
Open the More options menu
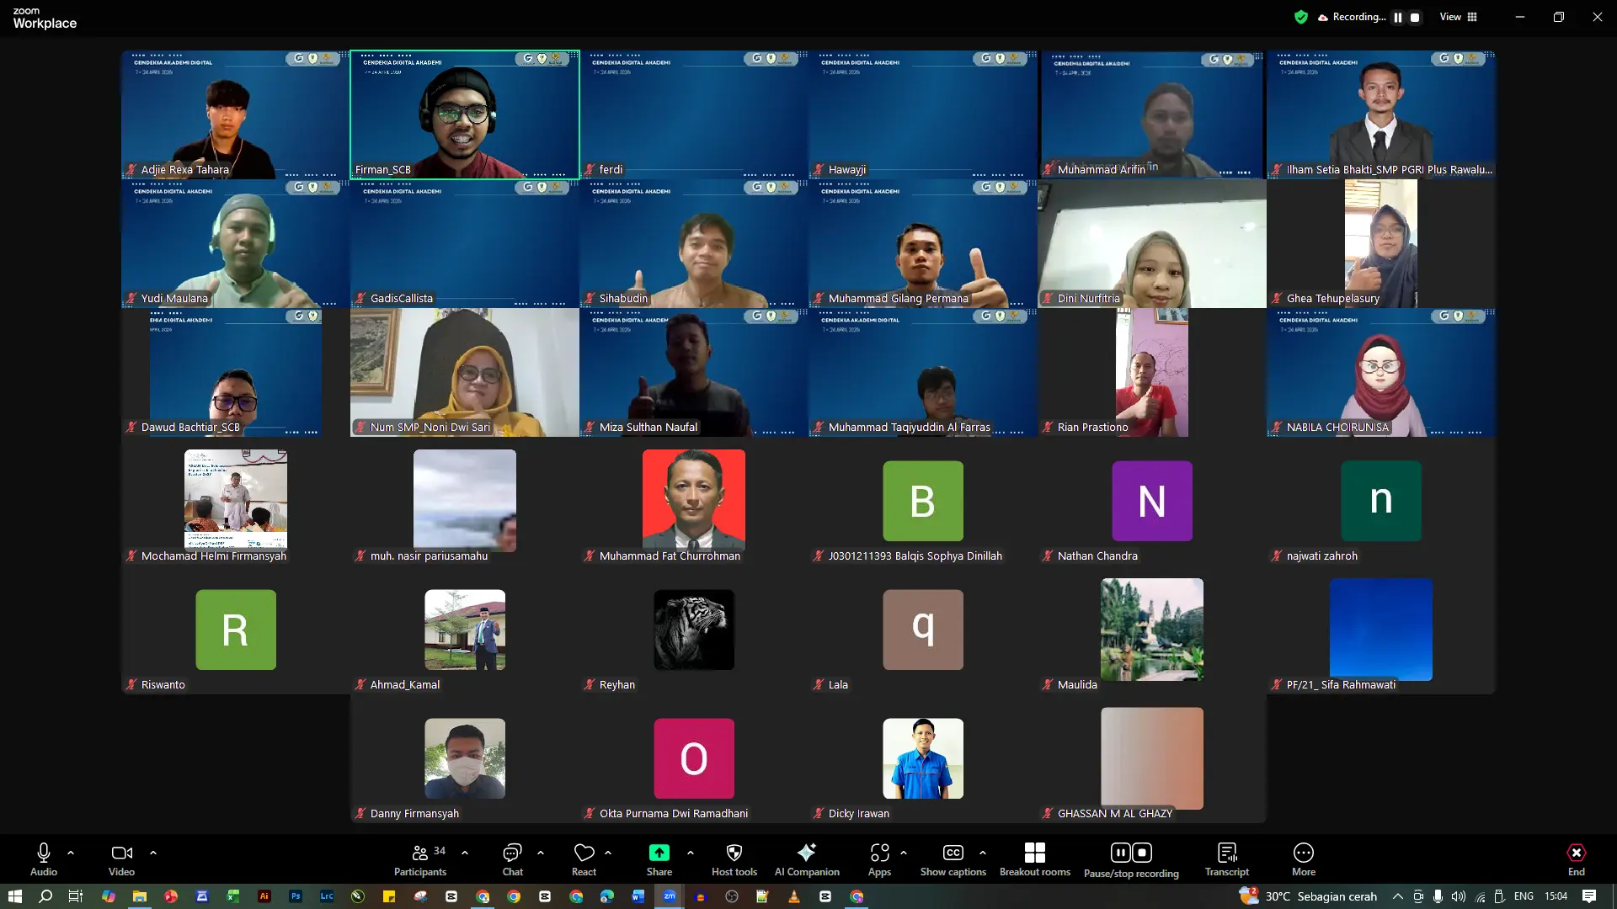click(x=1304, y=859)
